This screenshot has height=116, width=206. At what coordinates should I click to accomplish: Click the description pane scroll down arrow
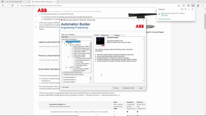point(143,81)
